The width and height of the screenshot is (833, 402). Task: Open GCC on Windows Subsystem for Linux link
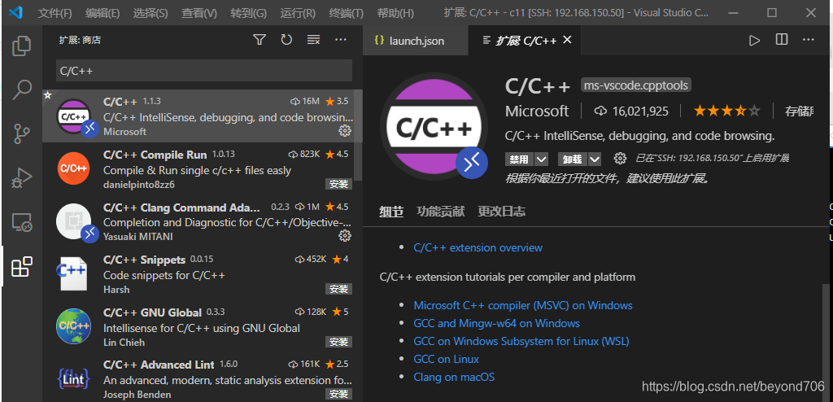(521, 341)
